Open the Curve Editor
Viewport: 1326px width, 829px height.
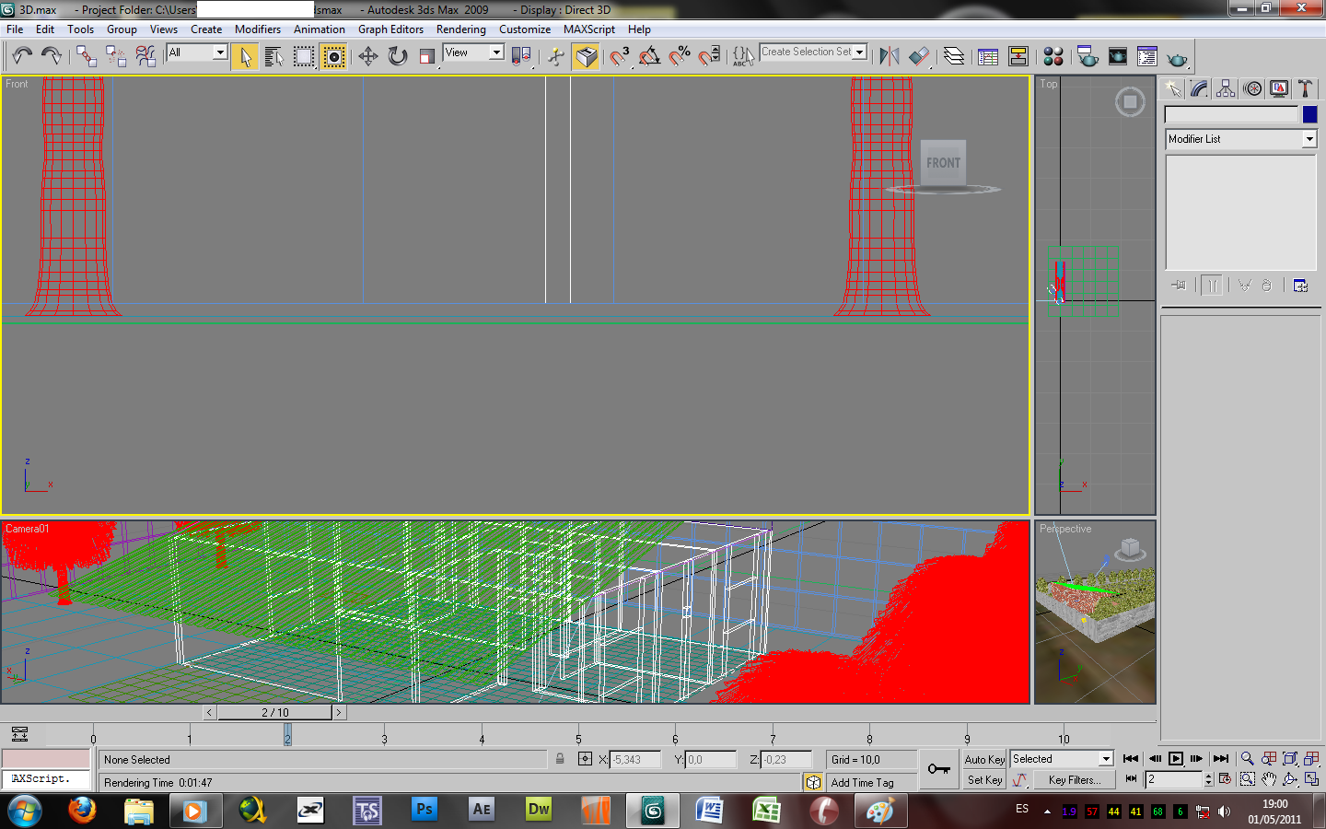tap(988, 56)
